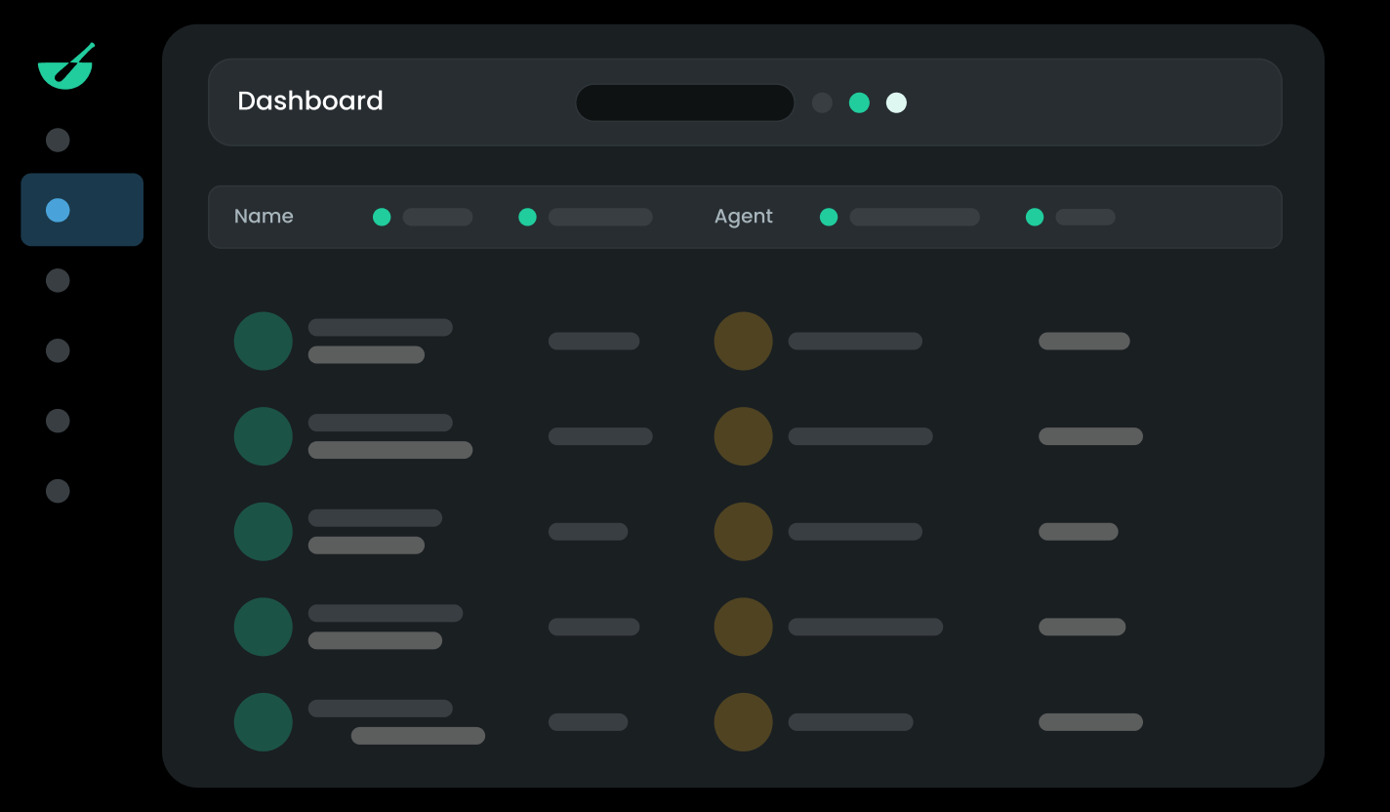This screenshot has height=812, width=1390.
Task: Expand the rightmost filter in the filter bar
Action: (1074, 217)
